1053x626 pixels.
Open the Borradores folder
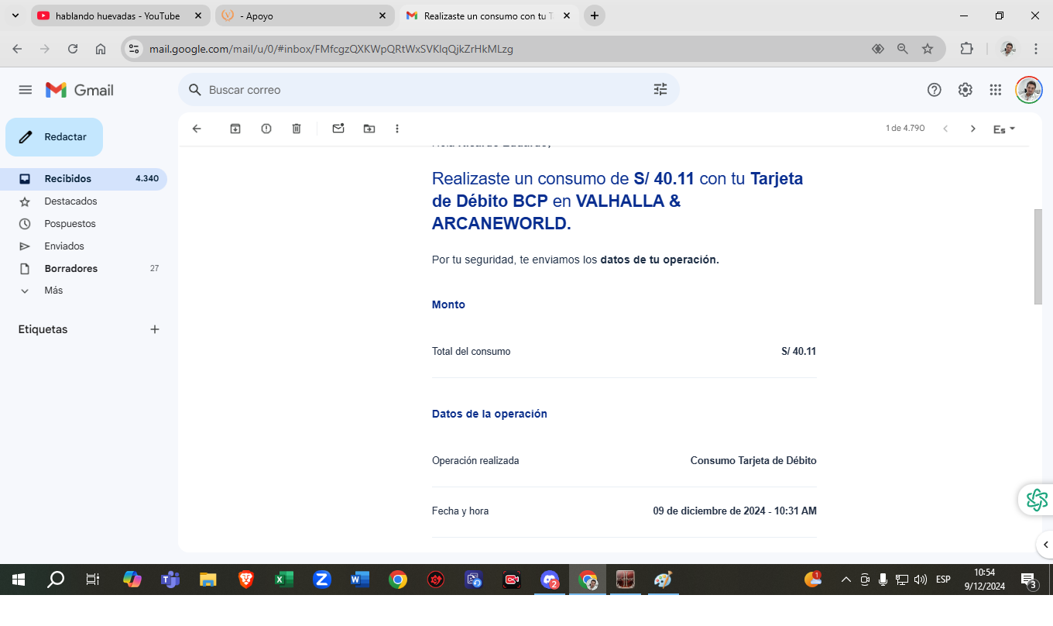tap(71, 269)
